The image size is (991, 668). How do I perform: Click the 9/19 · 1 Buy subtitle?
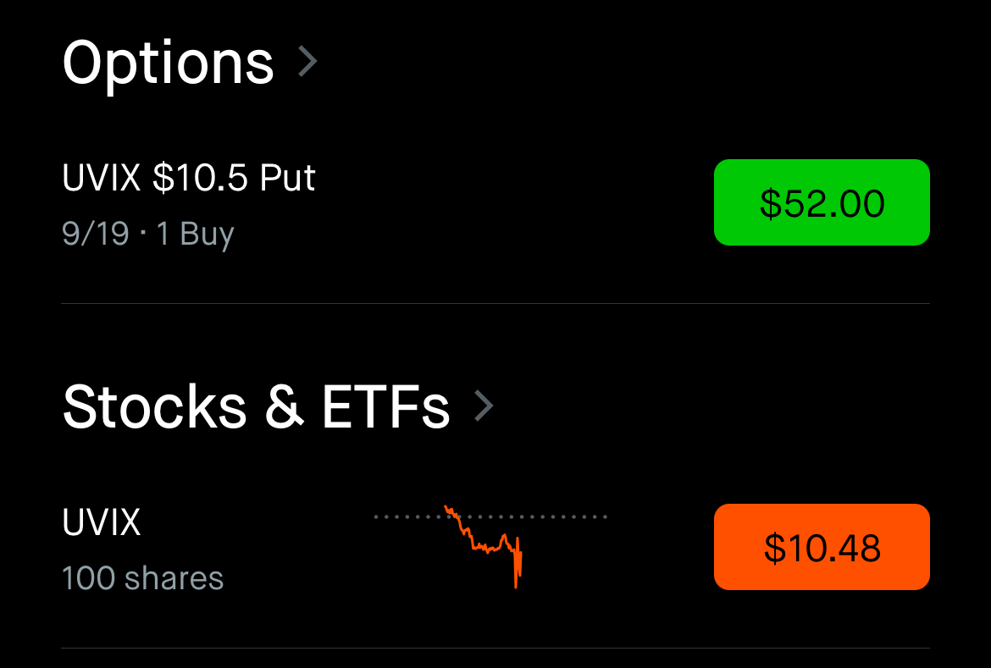pos(148,233)
